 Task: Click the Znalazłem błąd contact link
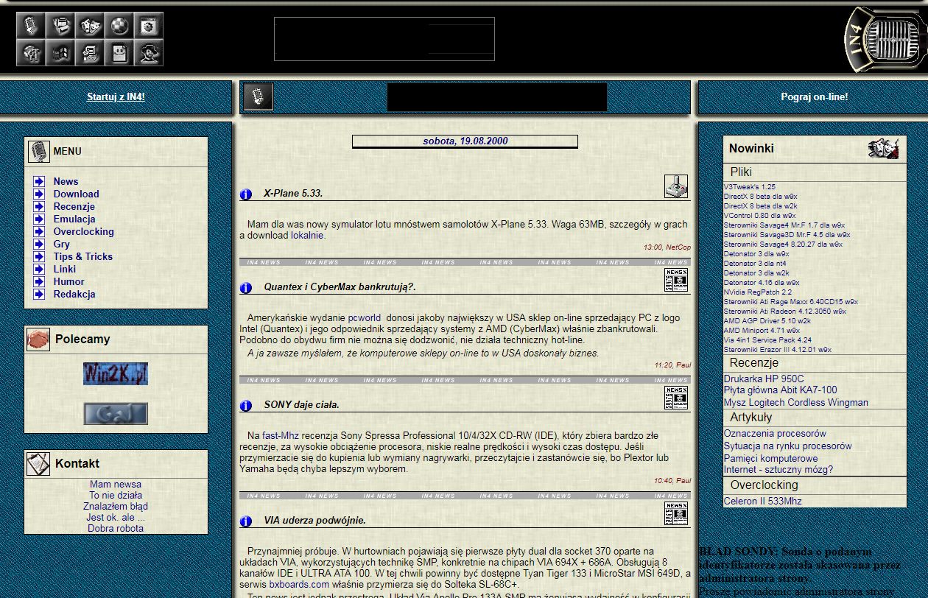tap(116, 507)
